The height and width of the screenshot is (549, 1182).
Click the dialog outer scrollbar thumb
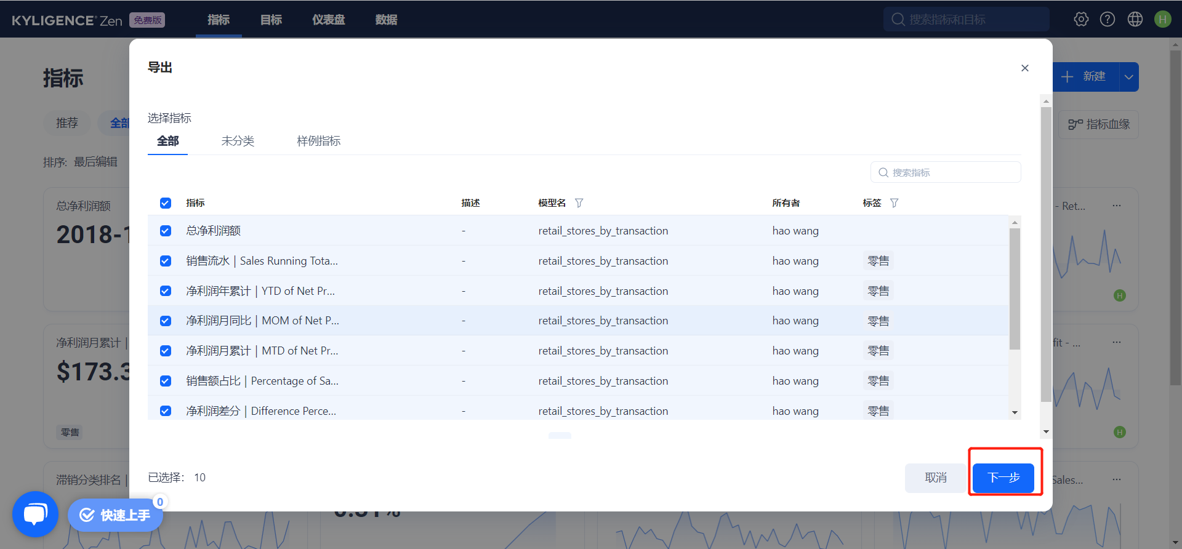1046,254
